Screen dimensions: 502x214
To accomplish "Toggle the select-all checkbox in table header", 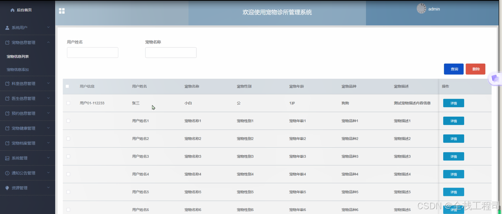I will point(67,86).
